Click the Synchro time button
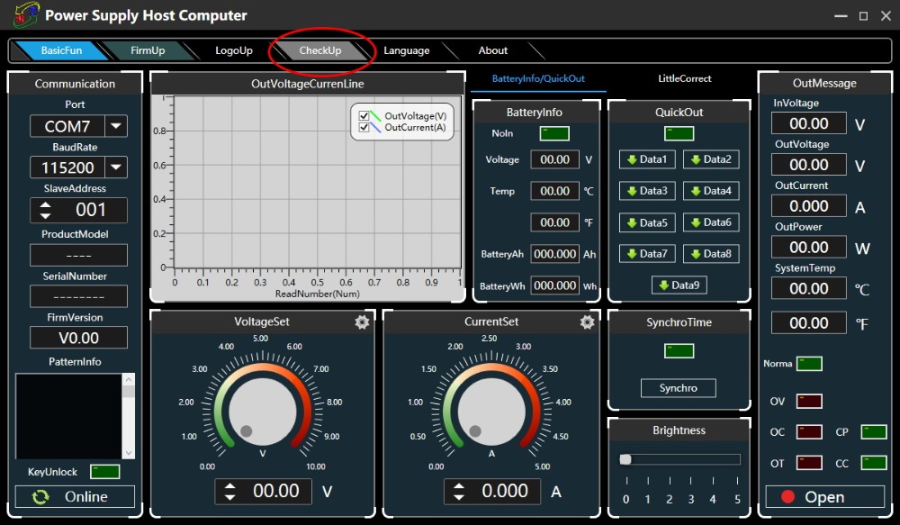900x525 pixels. click(679, 388)
